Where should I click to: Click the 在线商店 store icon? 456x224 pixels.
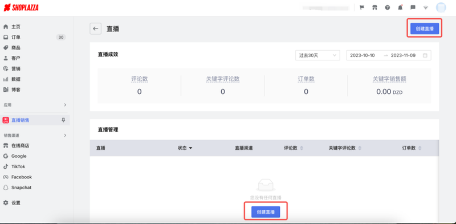6,145
